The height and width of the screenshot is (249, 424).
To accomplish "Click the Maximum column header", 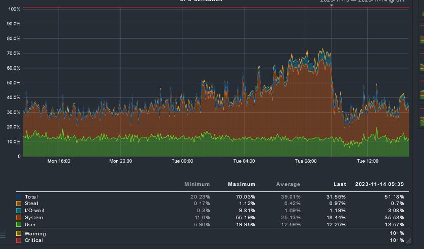I will point(242,184).
